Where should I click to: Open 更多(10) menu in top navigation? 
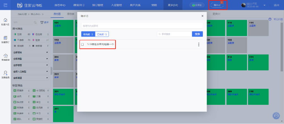173,5
